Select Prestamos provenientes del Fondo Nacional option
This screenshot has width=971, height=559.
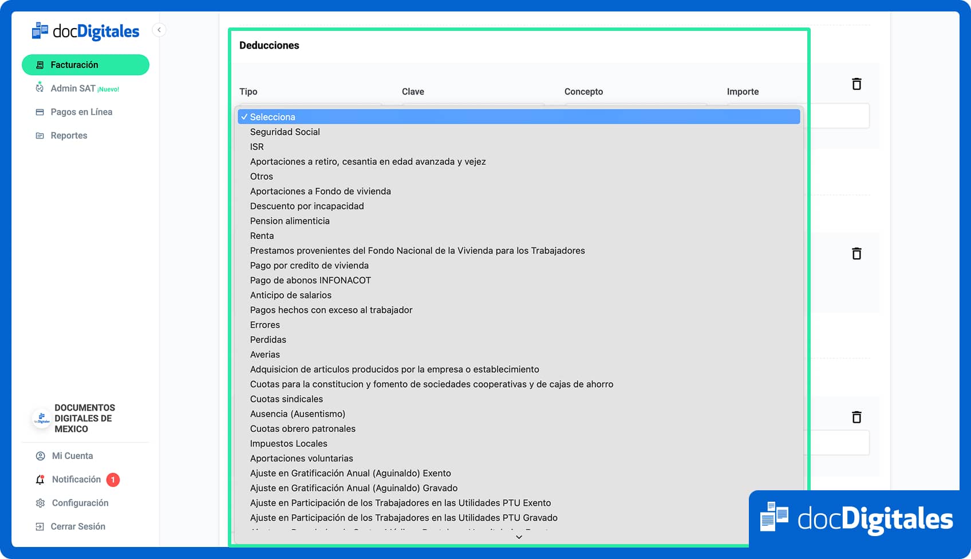(x=519, y=251)
